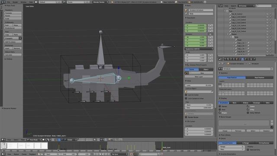Click the armature datablock name field
This screenshot has width=277, height=156.
(246, 68)
